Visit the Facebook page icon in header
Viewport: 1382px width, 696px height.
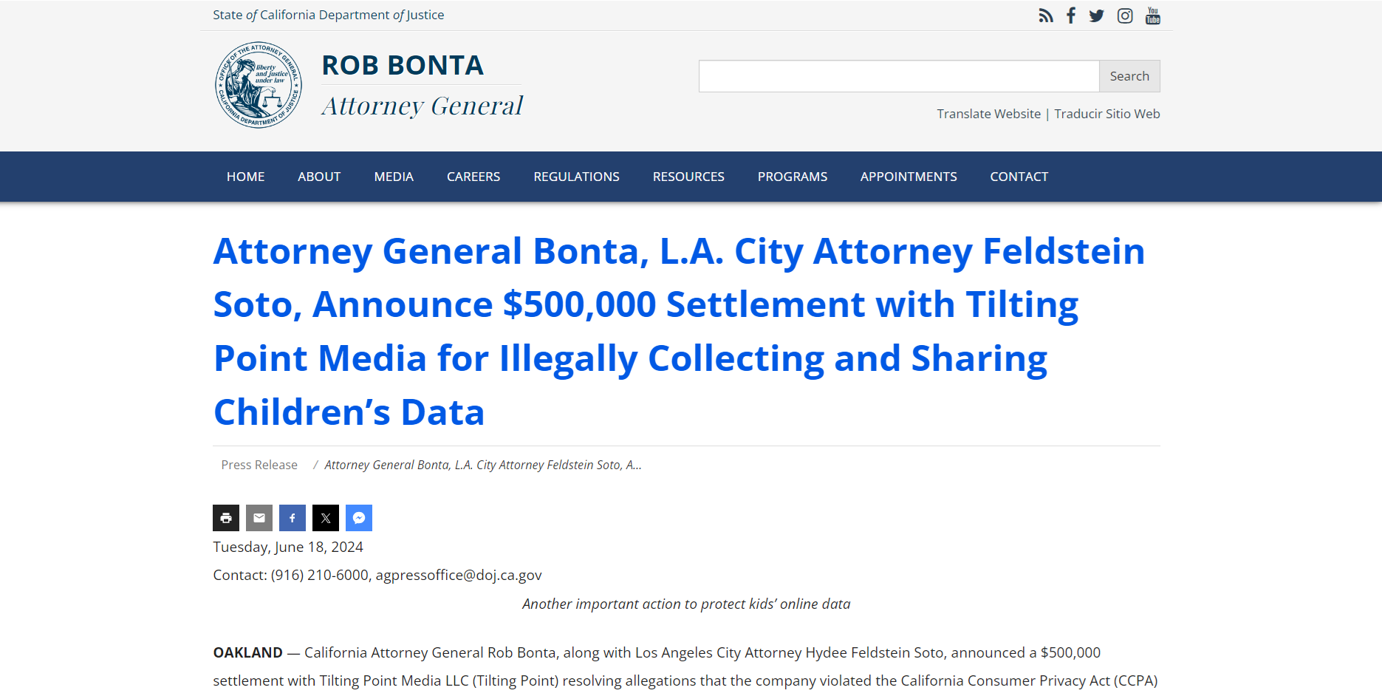pos(1071,16)
